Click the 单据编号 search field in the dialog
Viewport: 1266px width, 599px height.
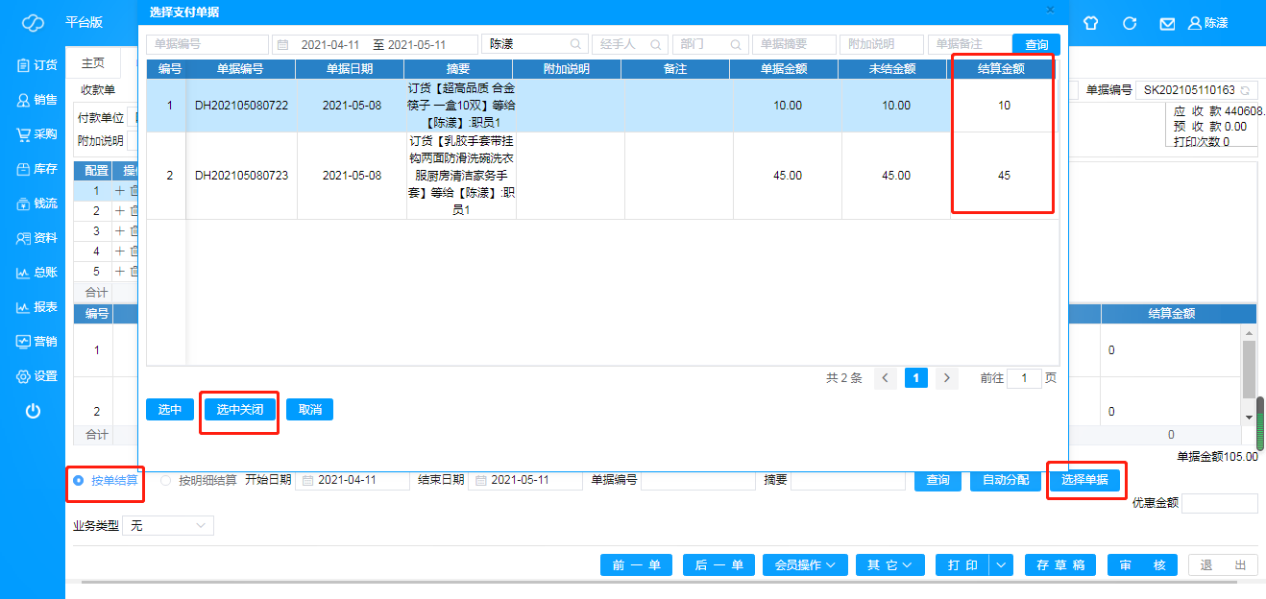(x=207, y=45)
